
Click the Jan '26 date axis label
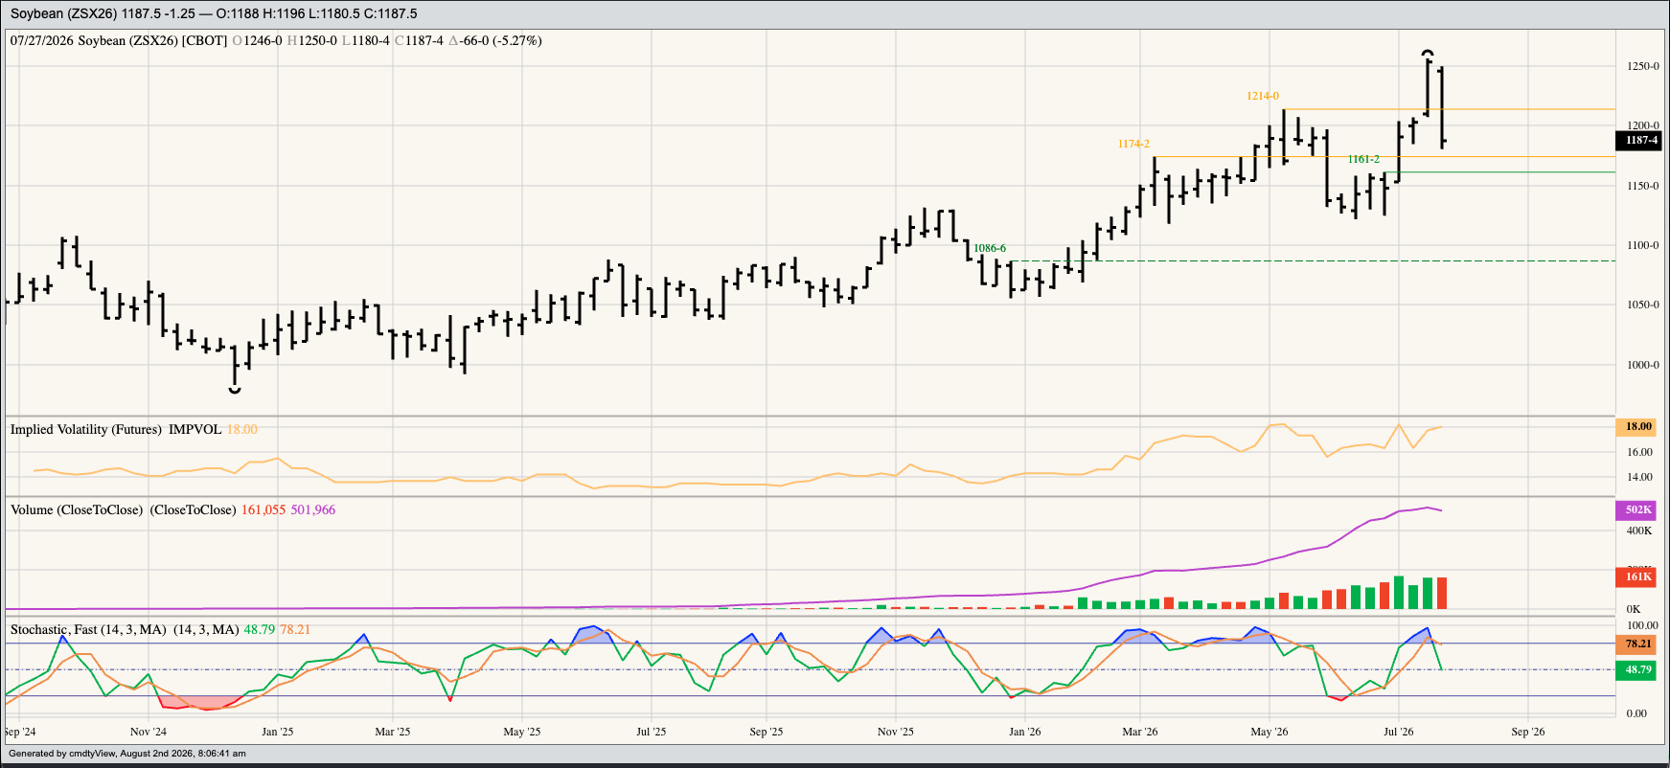click(1025, 732)
